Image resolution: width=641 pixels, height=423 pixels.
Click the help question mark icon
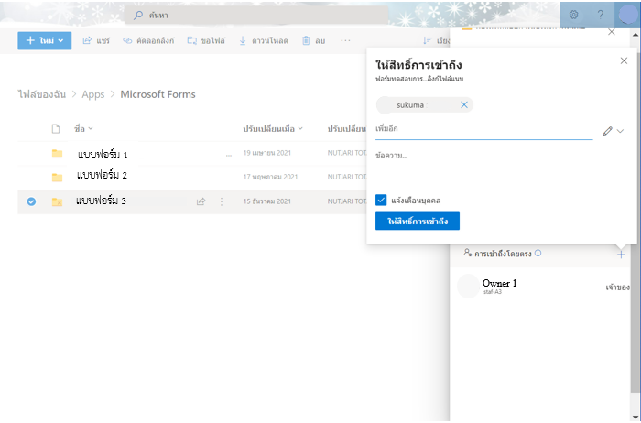tap(601, 15)
